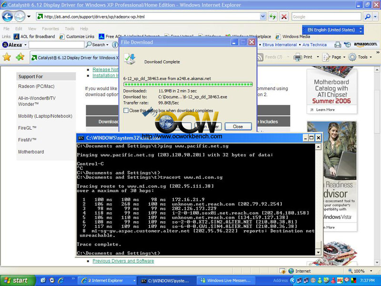Viewport: 381px width, 286px height.
Task: Open the Tools menu in menu bar
Action: [70, 29]
